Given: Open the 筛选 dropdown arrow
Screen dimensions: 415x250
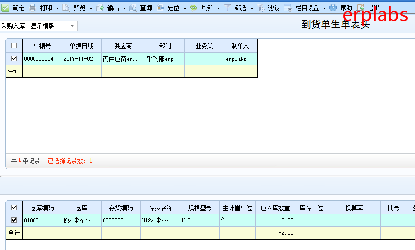Looking at the screenshot, I should tap(252, 8).
